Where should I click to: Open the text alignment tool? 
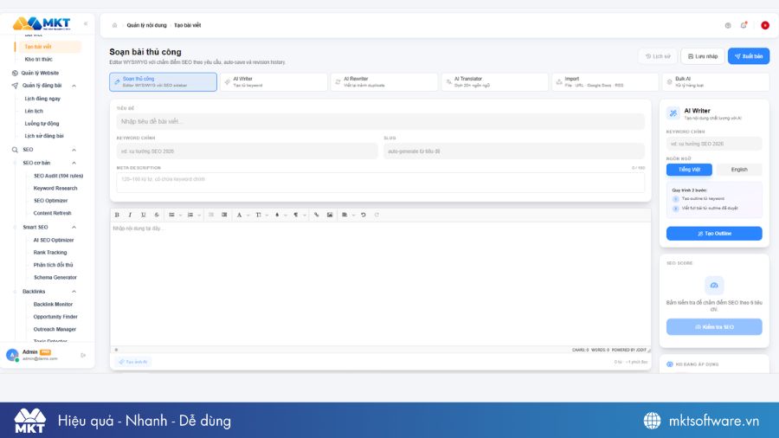coord(344,215)
